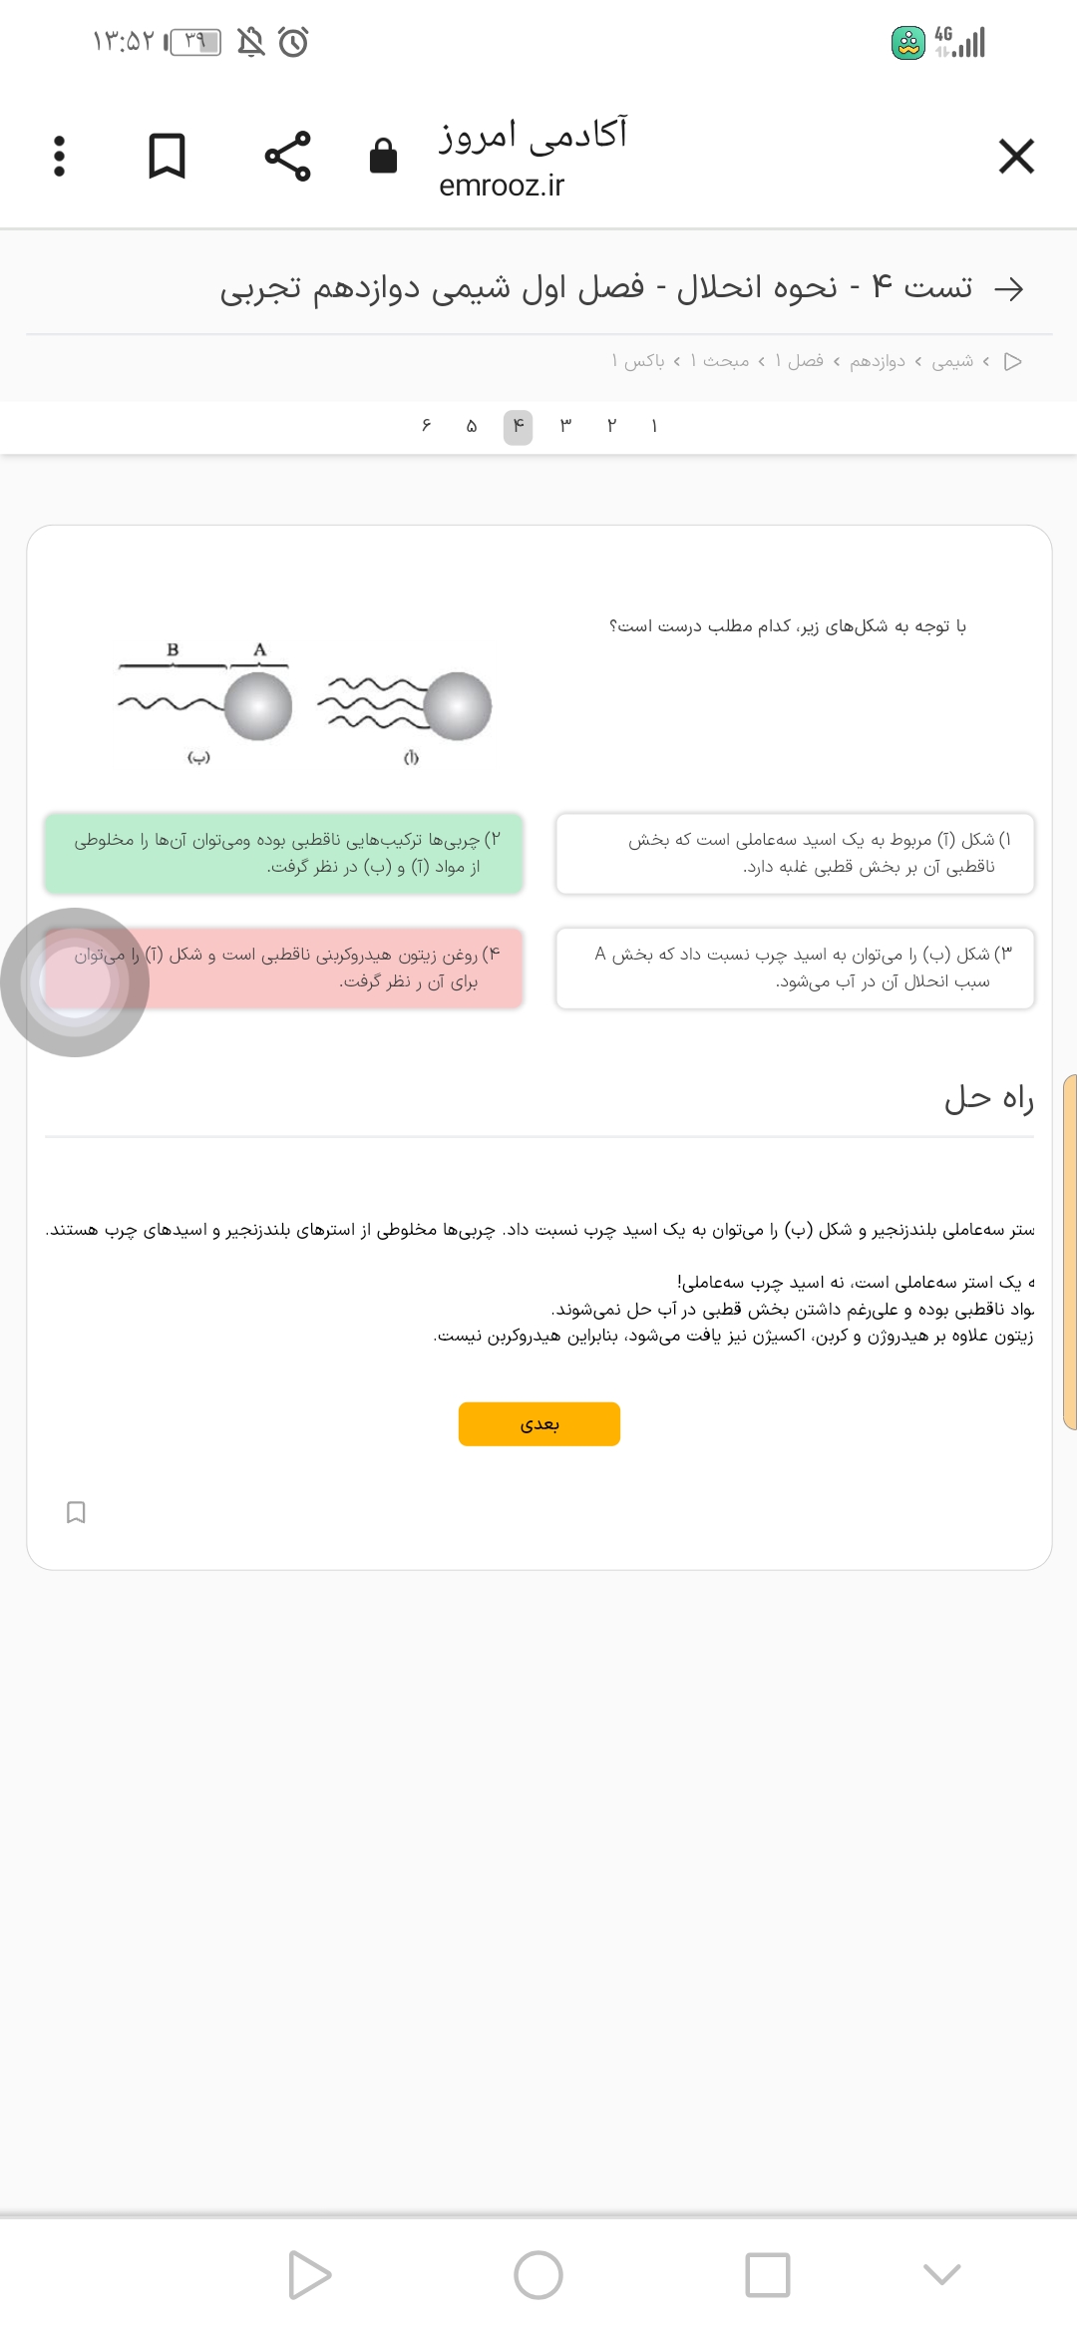This screenshot has height=2334, width=1077.
Task: Hide keyboard chevron in navigation bar
Action: point(941,2274)
